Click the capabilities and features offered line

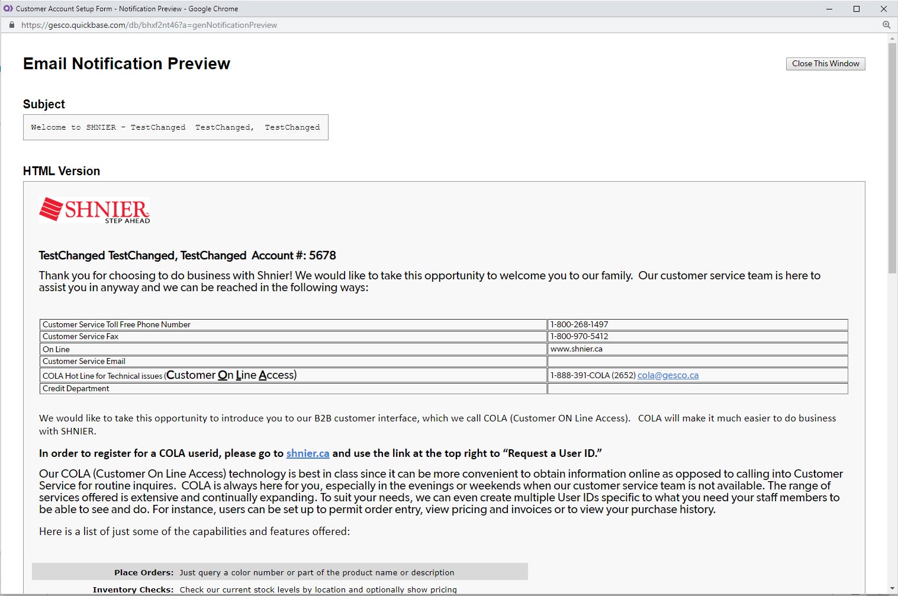coord(194,531)
